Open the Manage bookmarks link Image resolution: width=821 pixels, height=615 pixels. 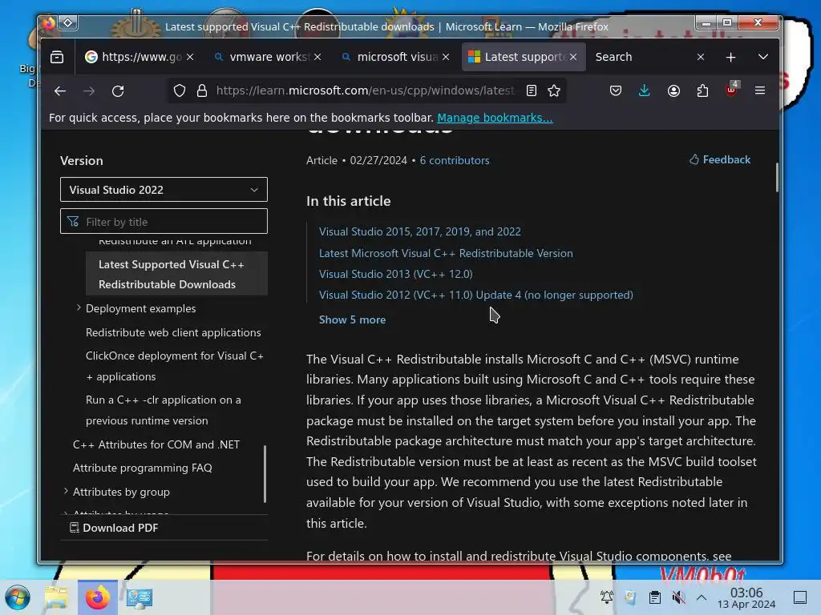[495, 118]
